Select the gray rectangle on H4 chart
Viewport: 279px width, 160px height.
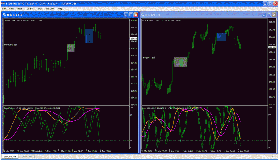[x=71, y=48]
